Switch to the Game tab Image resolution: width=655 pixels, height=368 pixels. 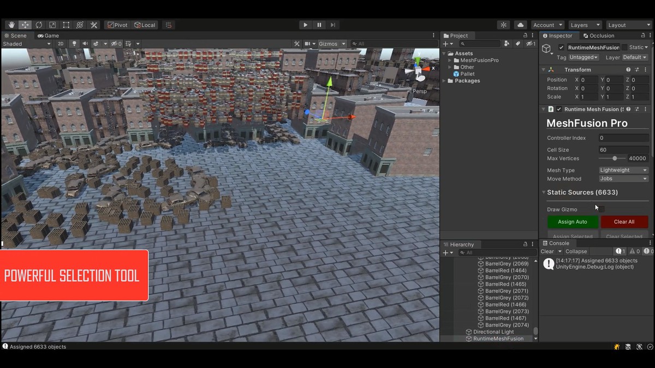(x=48, y=35)
